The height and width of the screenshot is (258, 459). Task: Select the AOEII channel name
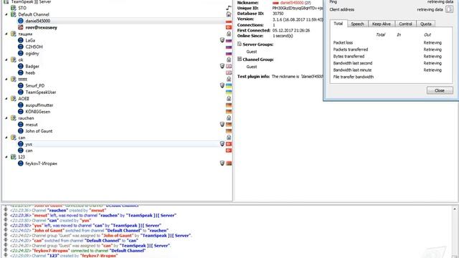click(24, 99)
